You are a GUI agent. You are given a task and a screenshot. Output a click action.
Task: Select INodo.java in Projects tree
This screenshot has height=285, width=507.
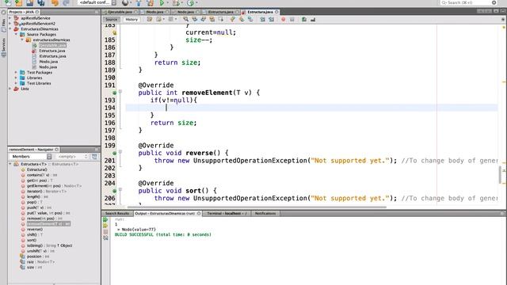coord(48,62)
